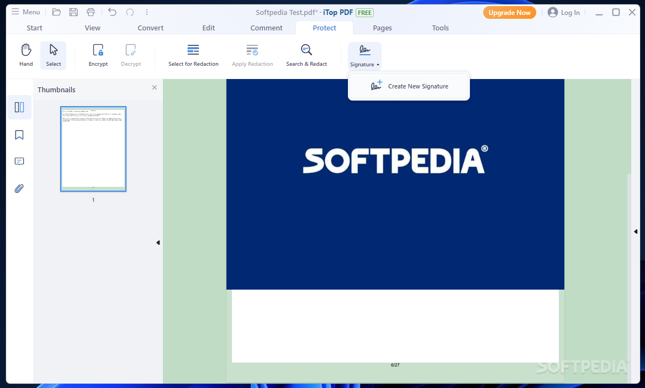Choose Create New Signature
Screen dimensions: 645x388
(x=409, y=86)
